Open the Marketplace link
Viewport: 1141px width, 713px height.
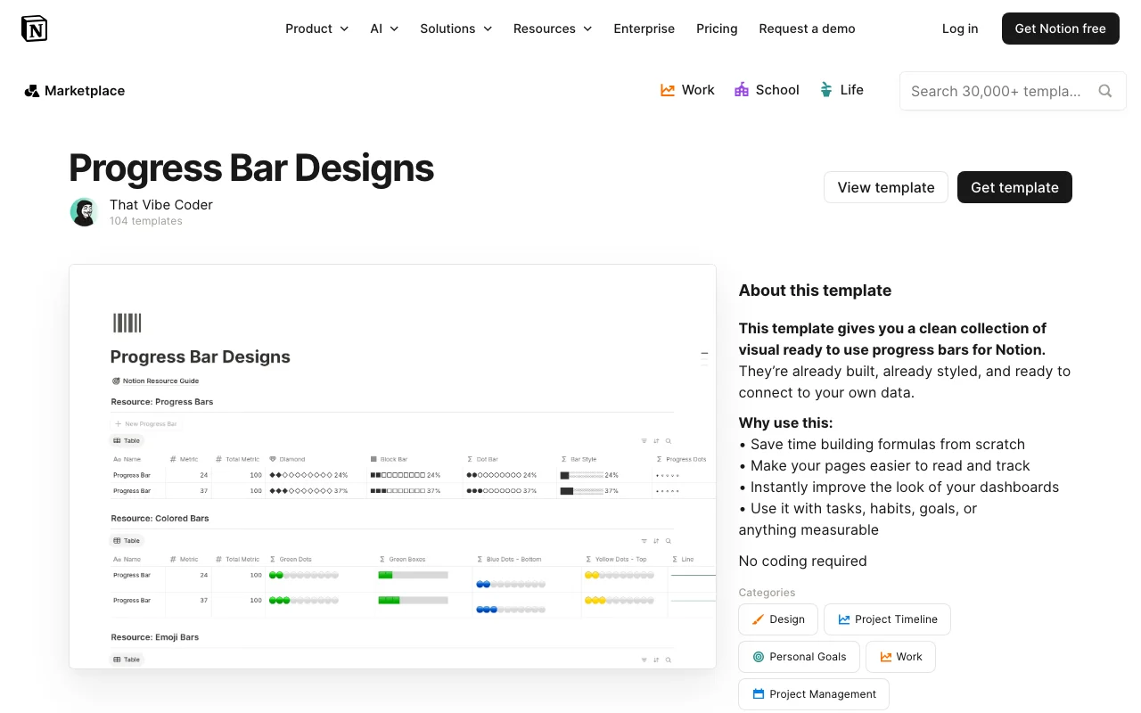pyautogui.click(x=75, y=91)
